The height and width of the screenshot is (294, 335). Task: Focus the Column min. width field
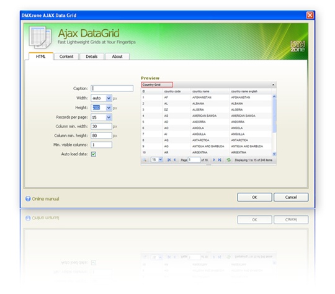pos(101,126)
